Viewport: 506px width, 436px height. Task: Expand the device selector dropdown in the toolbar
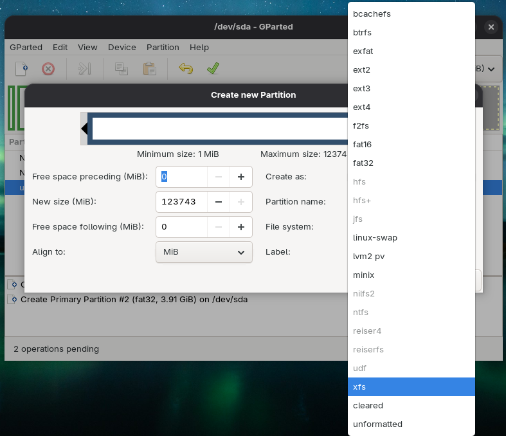coord(490,69)
